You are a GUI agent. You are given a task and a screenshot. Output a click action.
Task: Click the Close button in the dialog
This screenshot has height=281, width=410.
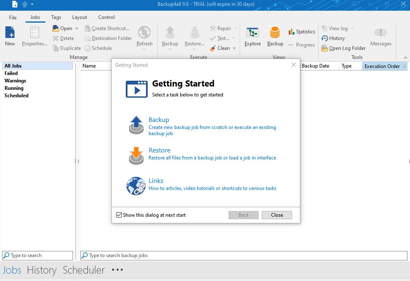tap(277, 215)
